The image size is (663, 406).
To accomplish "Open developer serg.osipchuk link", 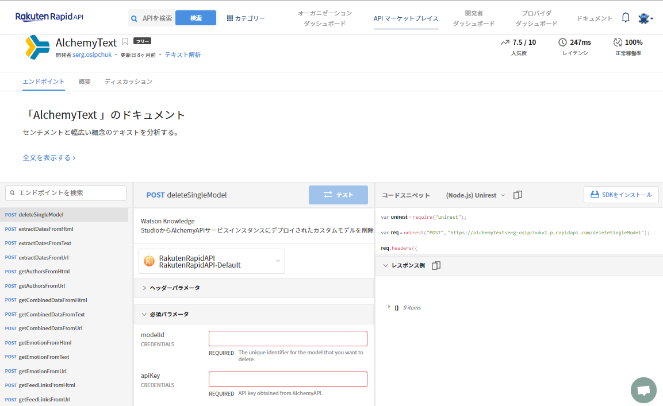I will (x=92, y=55).
